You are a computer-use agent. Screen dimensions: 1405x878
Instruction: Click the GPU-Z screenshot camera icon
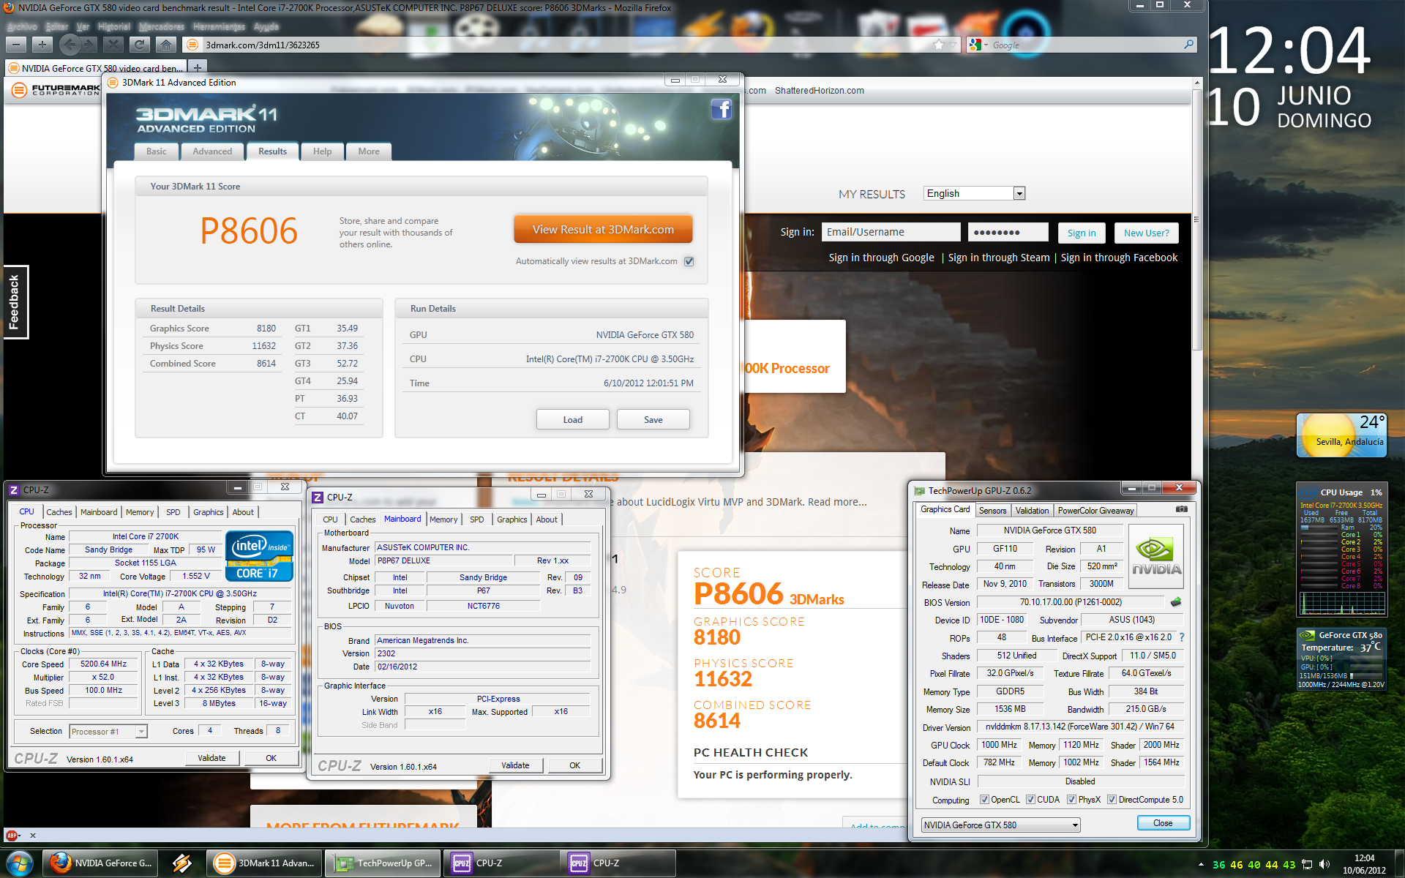click(x=1181, y=509)
